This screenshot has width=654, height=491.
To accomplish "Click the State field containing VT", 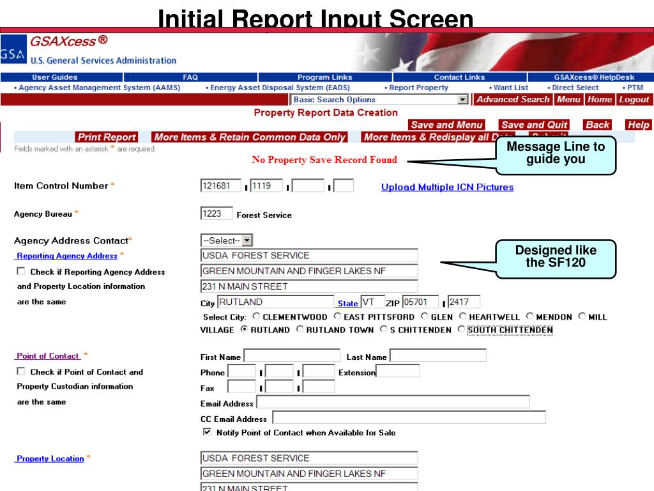I will click(x=373, y=302).
